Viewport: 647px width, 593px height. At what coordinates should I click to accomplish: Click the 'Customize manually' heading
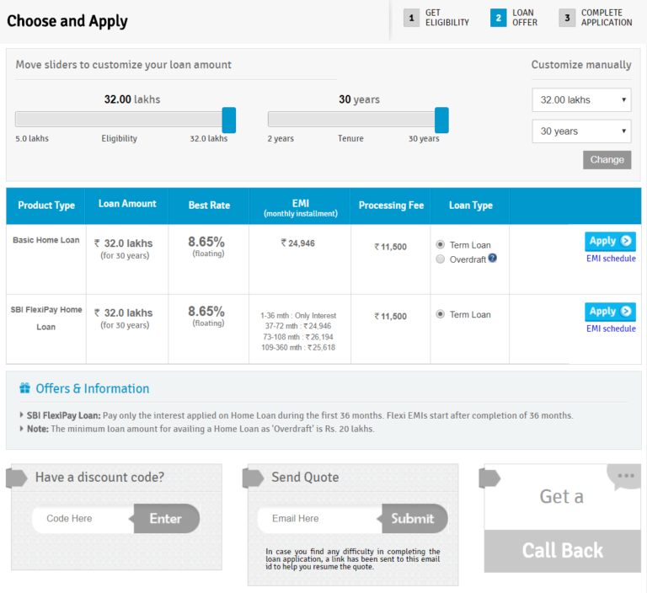581,65
